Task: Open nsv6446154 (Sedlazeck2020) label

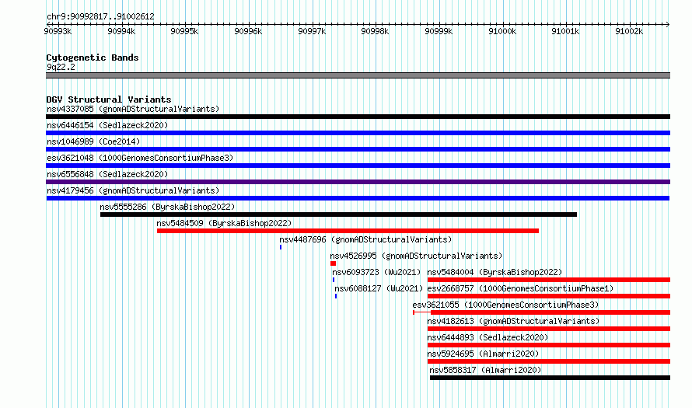Action: (x=107, y=125)
